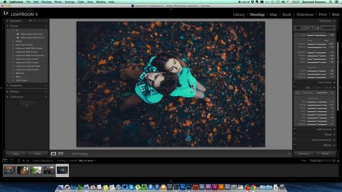
Task: Add new preset with Presets plus icon
Action: pyautogui.click(x=46, y=26)
